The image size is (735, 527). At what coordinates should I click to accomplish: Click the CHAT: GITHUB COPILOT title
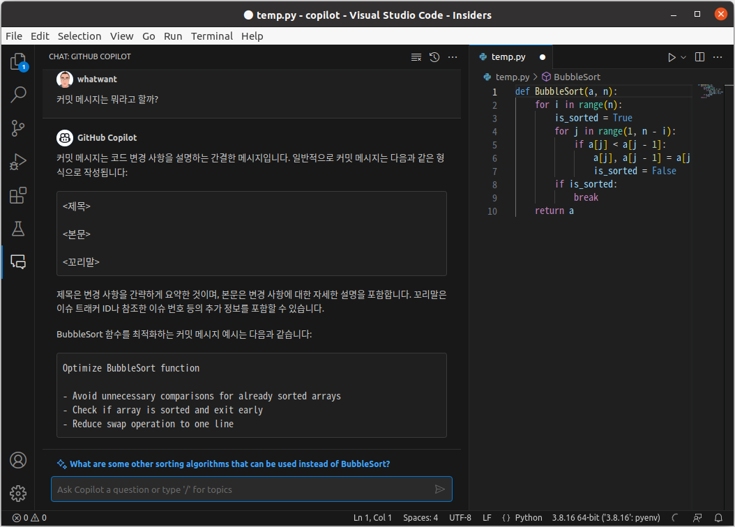pyautogui.click(x=90, y=56)
